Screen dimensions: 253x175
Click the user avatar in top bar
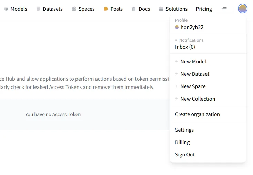pos(243,9)
